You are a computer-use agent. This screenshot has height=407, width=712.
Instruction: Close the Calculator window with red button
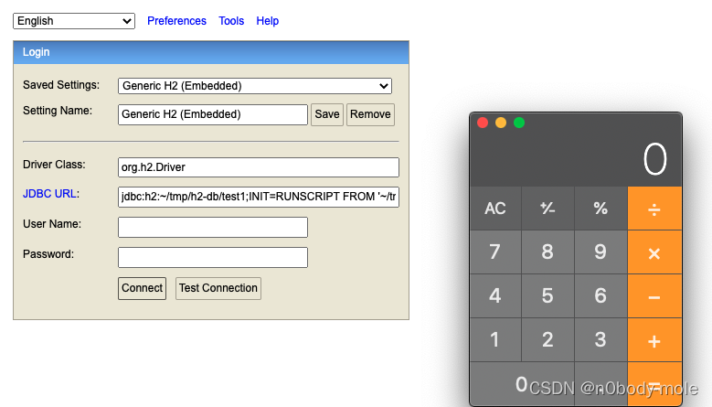coord(483,123)
